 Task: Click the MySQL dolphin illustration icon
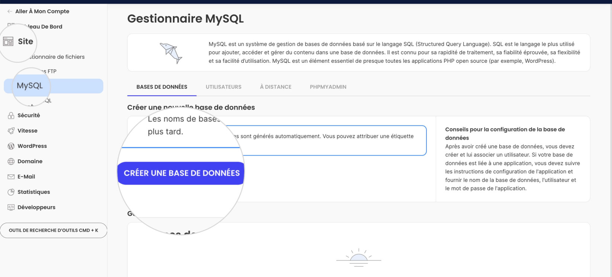pyautogui.click(x=171, y=53)
